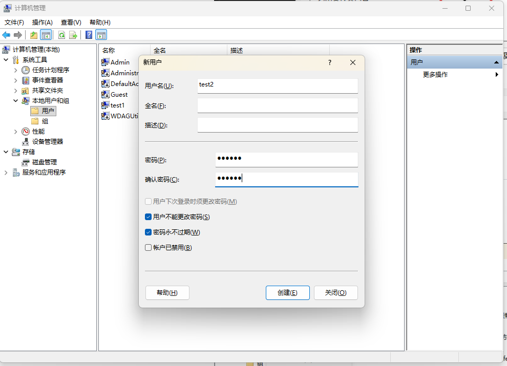The width and height of the screenshot is (507, 366).
Task: Click the 创建(E) button
Action: 287,293
